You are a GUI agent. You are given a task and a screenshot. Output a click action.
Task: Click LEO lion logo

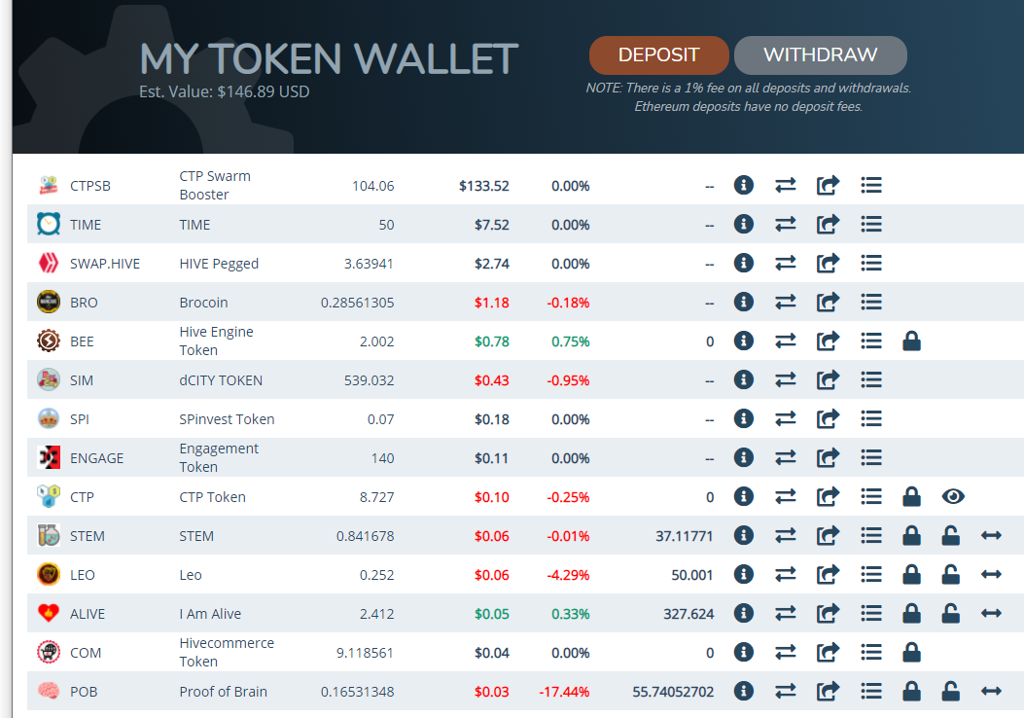tap(49, 574)
